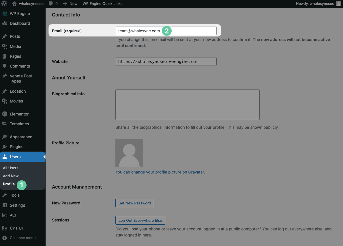
Task: Open the CPT UI sidebar icon
Action: pos(5,228)
